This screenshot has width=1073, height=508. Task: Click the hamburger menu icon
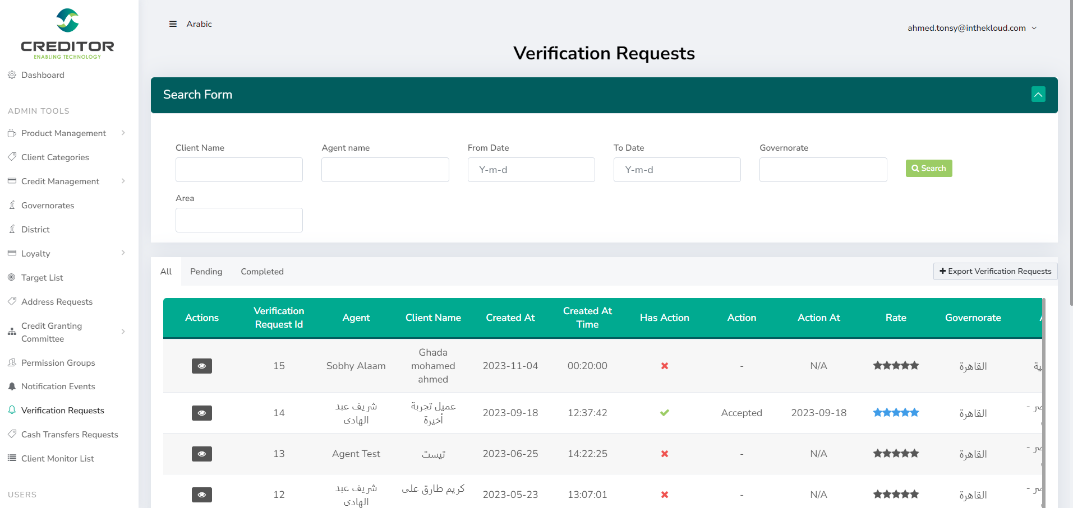click(173, 24)
